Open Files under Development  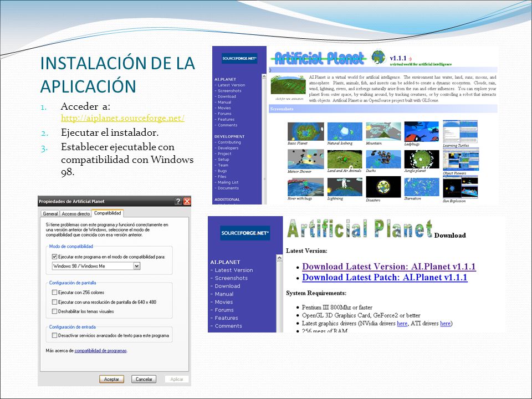[x=222, y=177]
